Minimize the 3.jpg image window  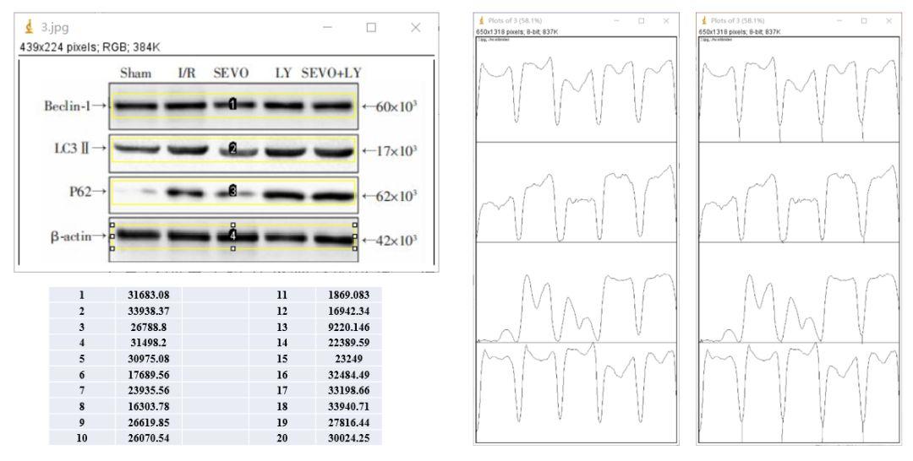(x=328, y=27)
